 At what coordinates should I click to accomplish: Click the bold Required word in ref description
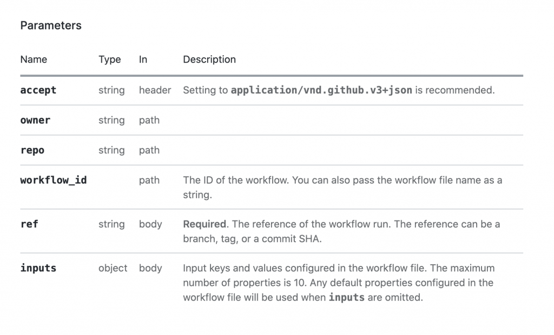pyautogui.click(x=205, y=224)
